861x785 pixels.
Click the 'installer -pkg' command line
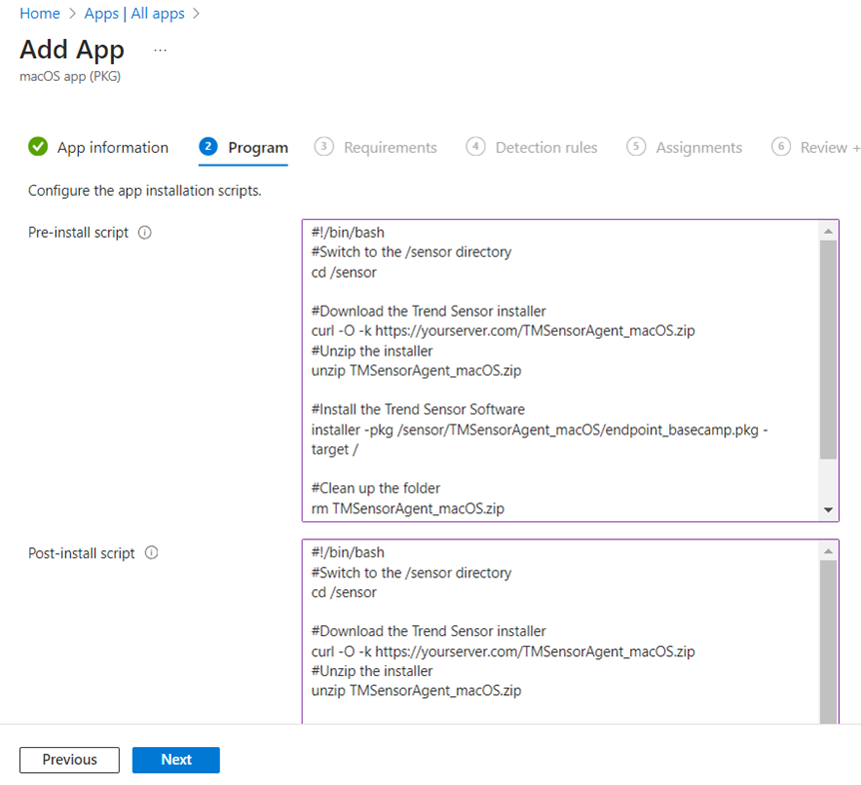pyautogui.click(x=539, y=439)
